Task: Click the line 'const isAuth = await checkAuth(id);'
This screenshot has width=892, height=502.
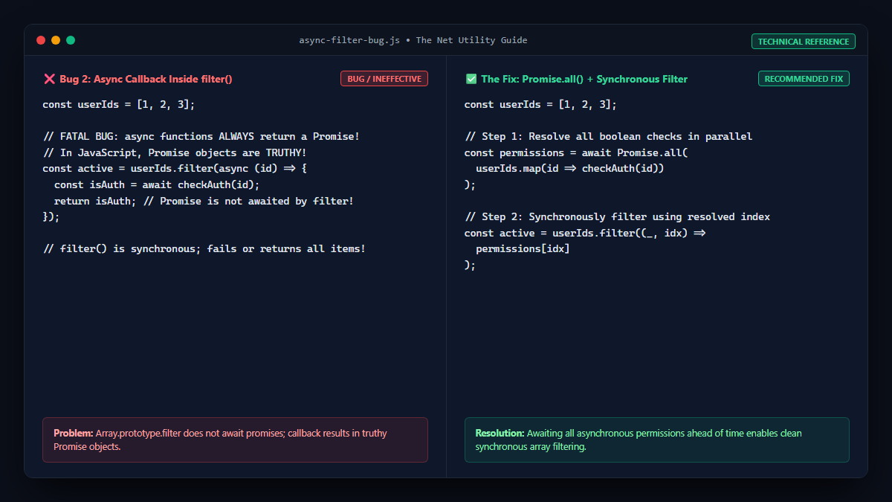Action: coord(157,185)
